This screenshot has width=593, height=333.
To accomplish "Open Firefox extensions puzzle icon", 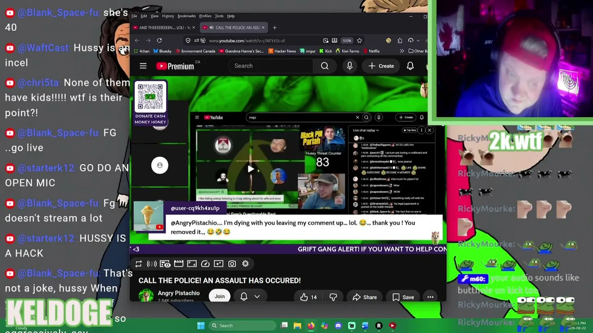I will click(x=400, y=41).
